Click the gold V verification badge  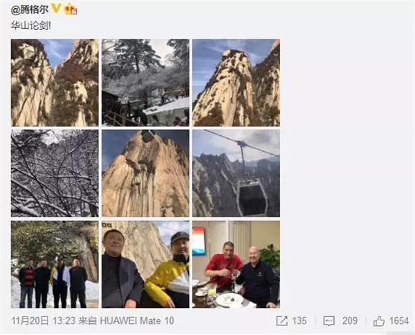click(56, 8)
